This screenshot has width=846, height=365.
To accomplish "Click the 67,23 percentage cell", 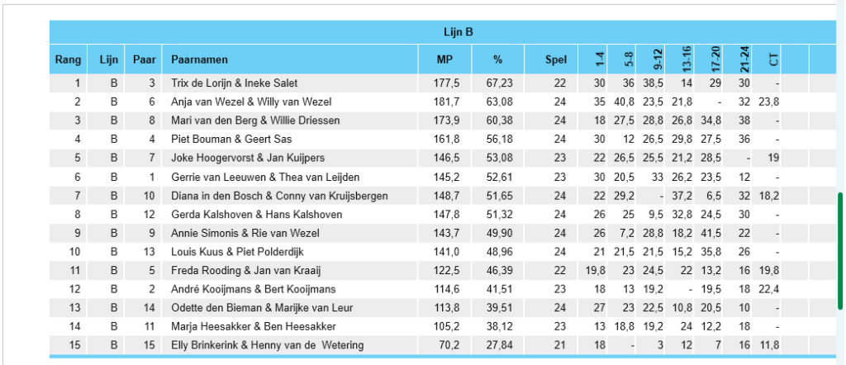I will pyautogui.click(x=502, y=83).
